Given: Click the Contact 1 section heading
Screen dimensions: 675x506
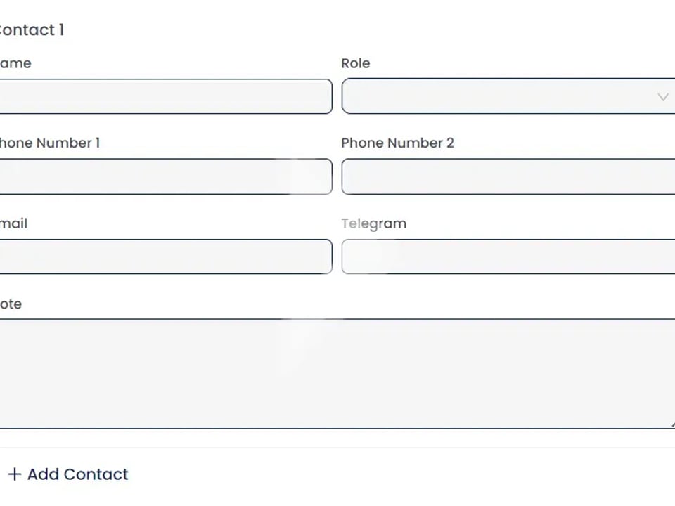Looking at the screenshot, I should pos(32,30).
